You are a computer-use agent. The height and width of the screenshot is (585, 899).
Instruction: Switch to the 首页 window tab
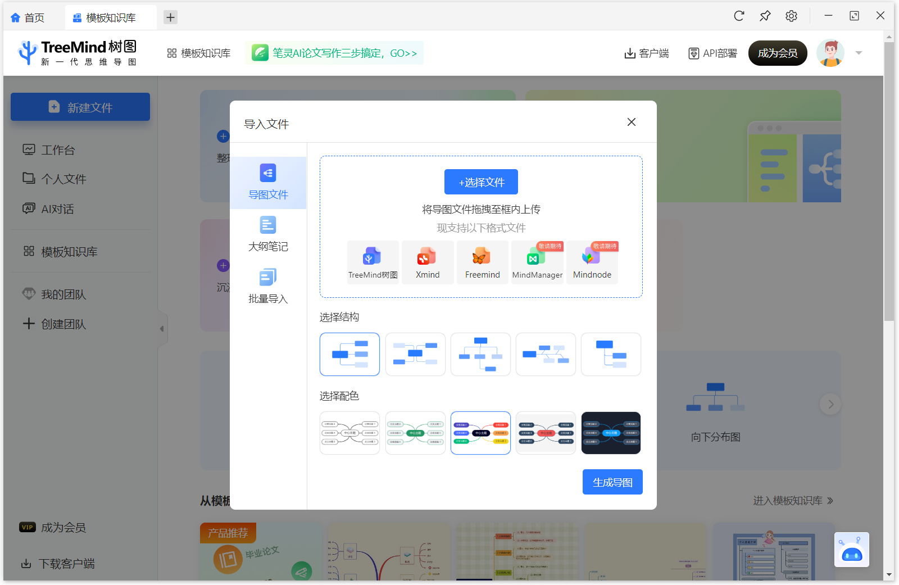[x=28, y=17]
